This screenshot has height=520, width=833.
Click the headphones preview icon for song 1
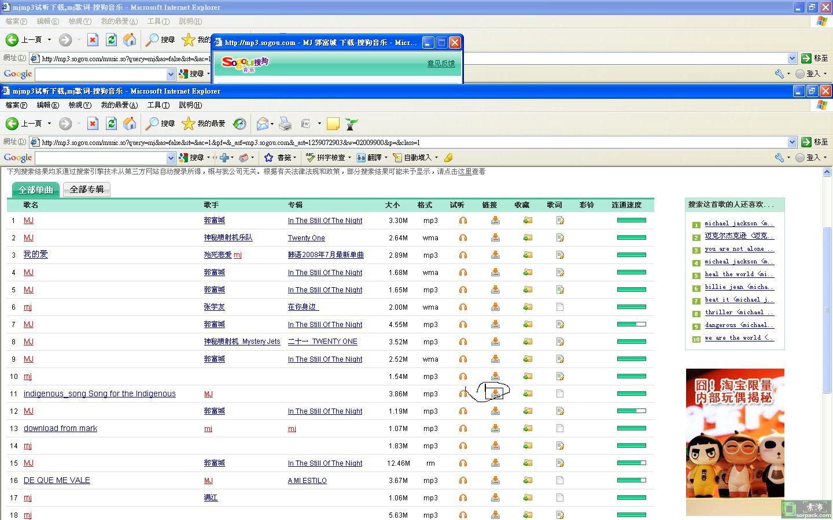(x=463, y=221)
